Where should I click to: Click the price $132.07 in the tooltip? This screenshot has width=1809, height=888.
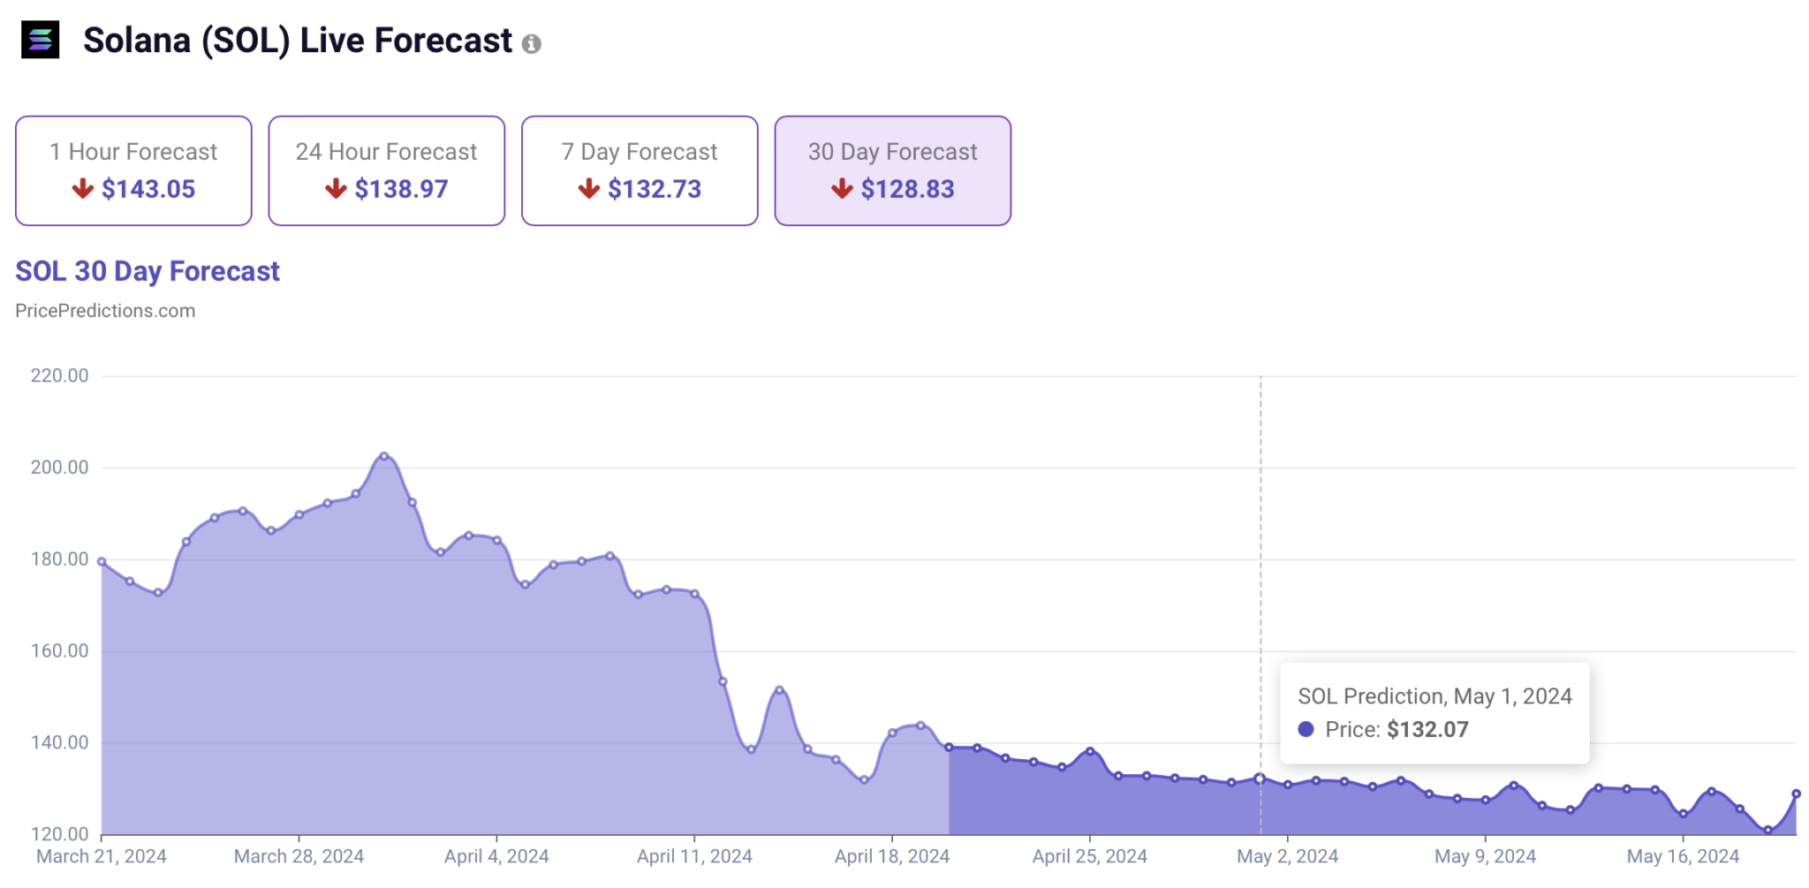[1427, 729]
